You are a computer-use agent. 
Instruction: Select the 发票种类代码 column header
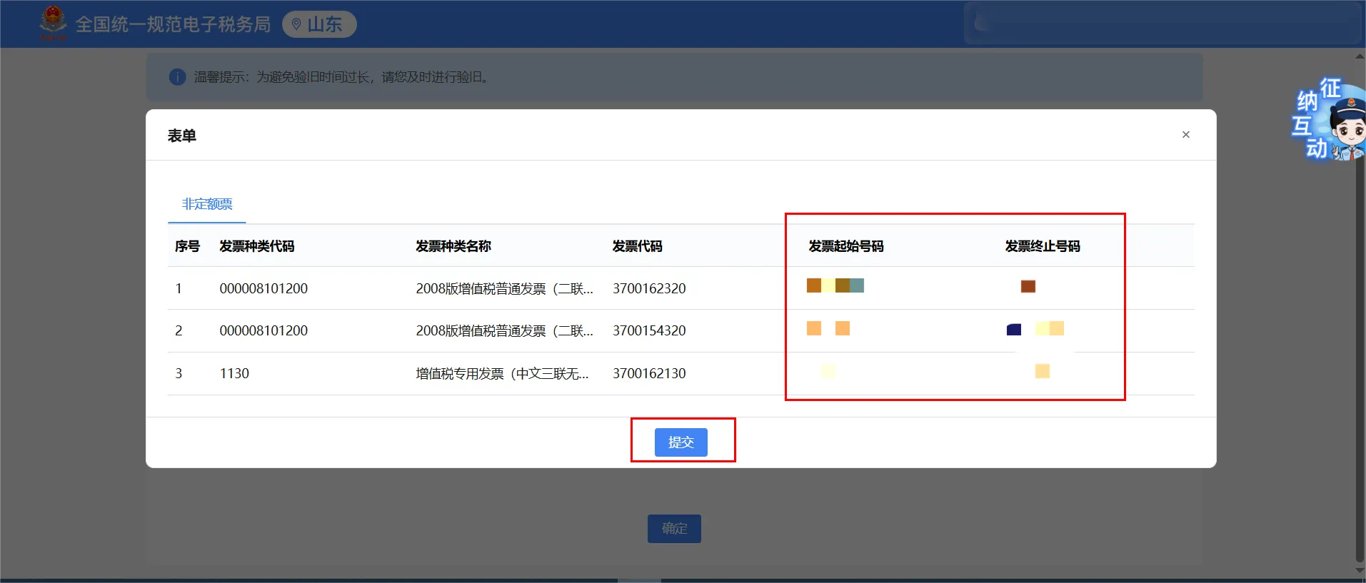[256, 246]
